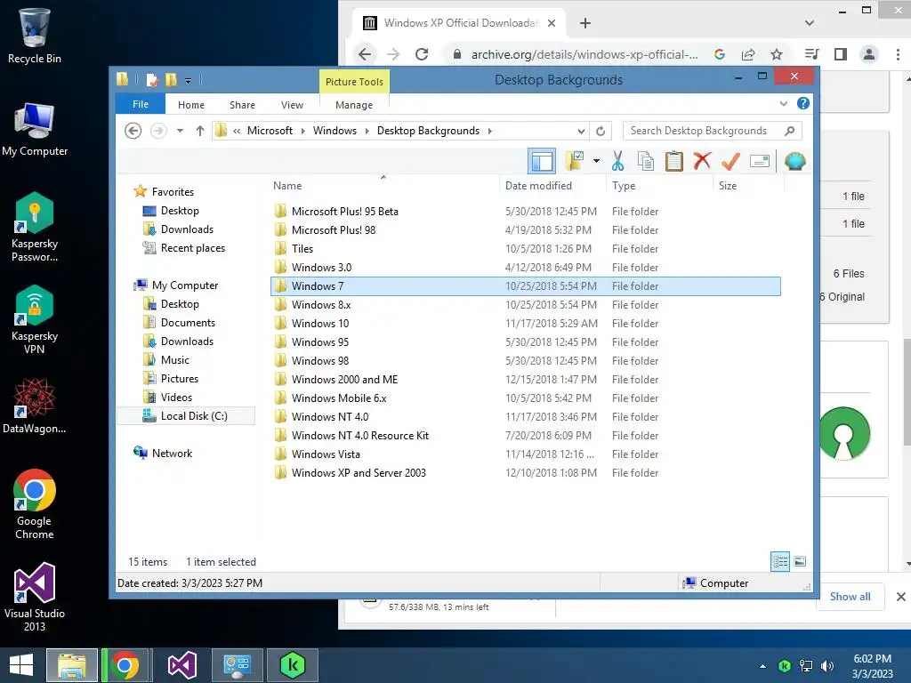Sort by the Size column header
Screen dimensions: 911x683
(x=728, y=186)
